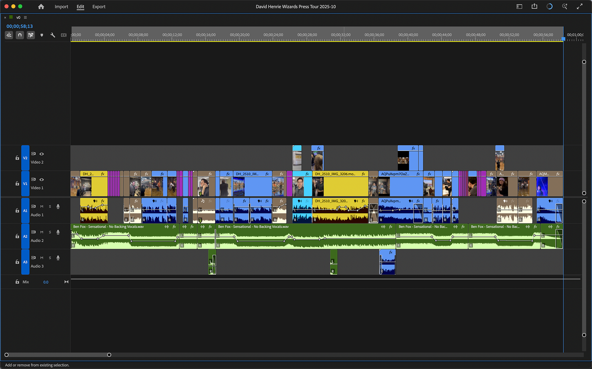Screen dimensions: 592x369
Task: Click the marker icon above the timeline
Action: click(x=42, y=35)
